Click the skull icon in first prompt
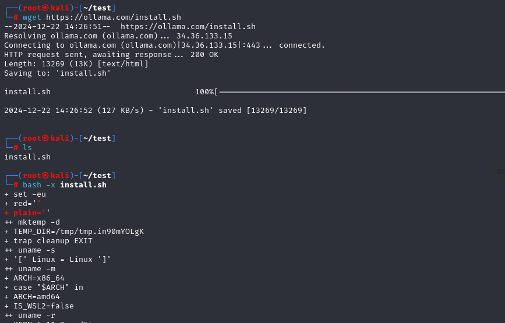This screenshot has width=505, height=323. click(45, 8)
